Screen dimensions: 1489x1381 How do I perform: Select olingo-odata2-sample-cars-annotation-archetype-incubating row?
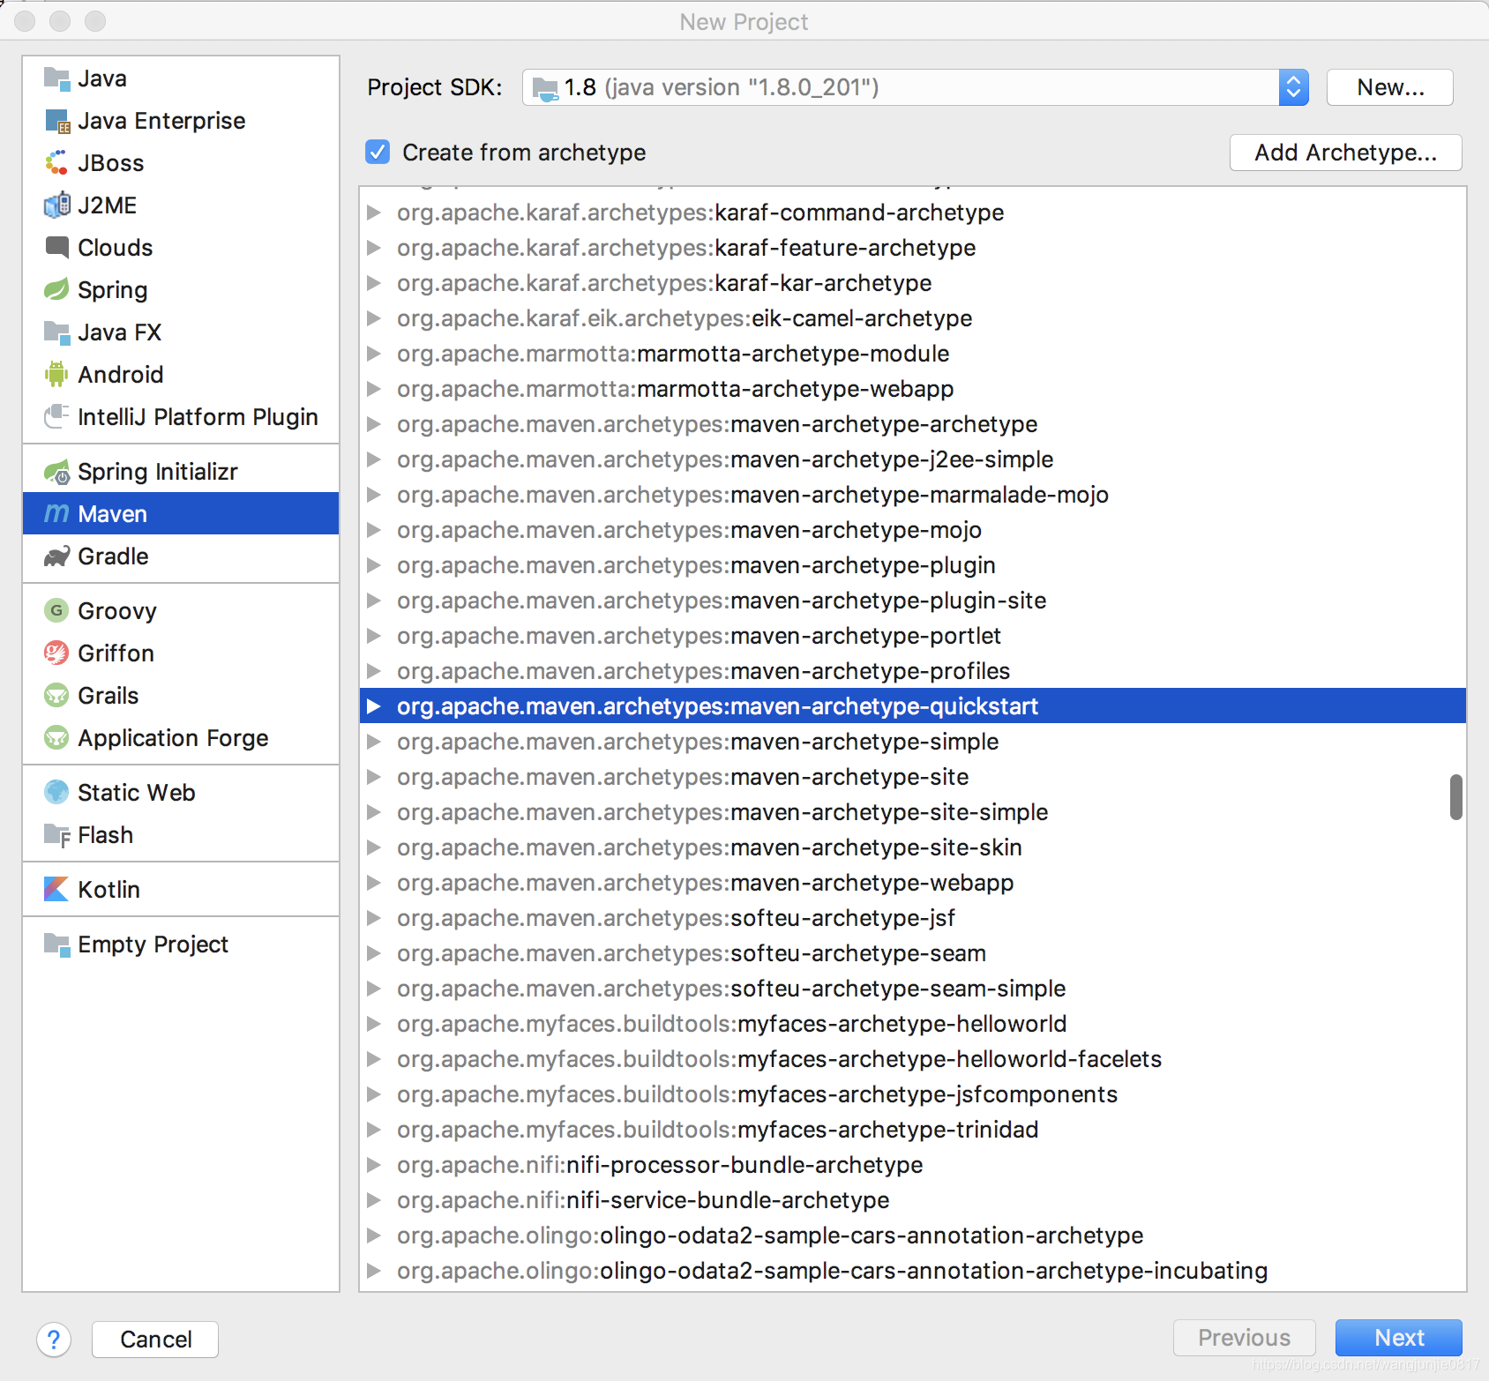913,1271
